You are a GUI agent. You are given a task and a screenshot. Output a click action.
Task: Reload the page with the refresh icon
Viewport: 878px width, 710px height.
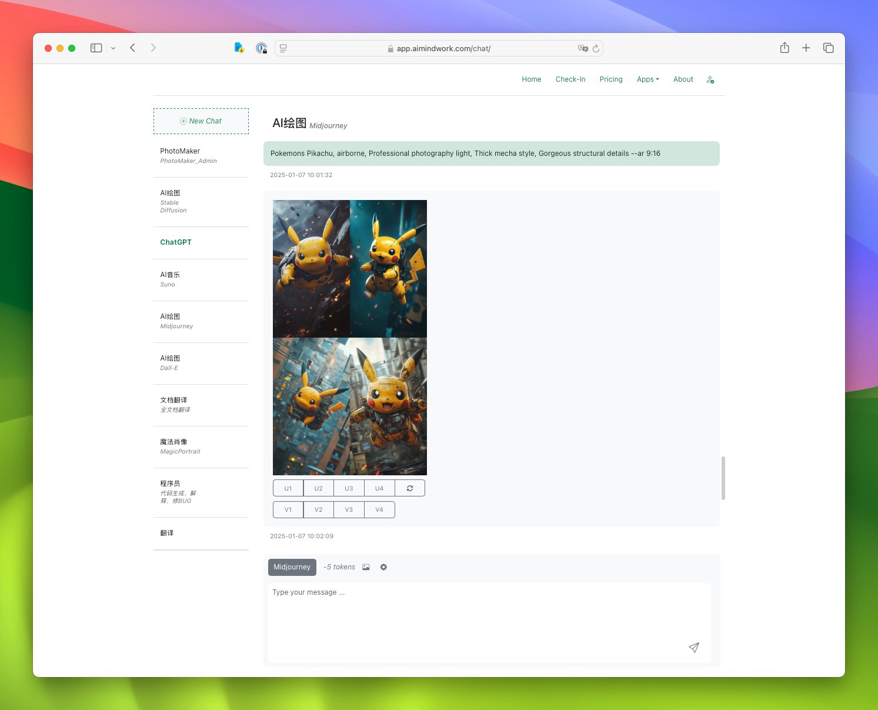596,48
